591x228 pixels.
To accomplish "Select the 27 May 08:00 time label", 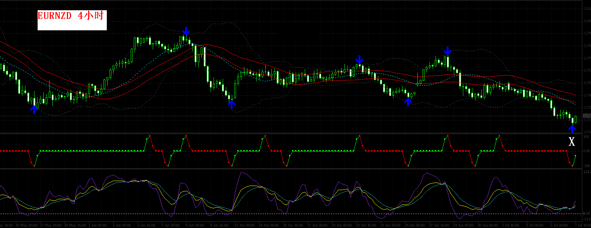I will [51, 225].
